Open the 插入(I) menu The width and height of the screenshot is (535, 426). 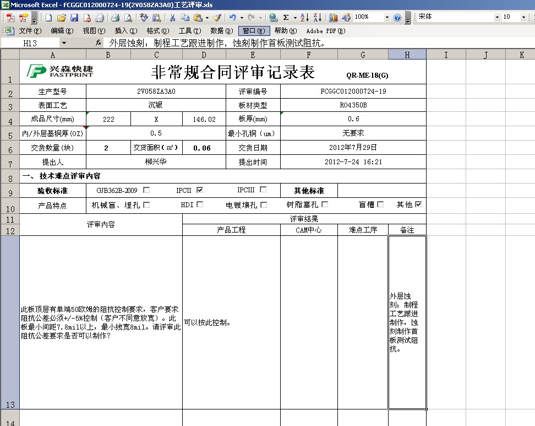126,31
